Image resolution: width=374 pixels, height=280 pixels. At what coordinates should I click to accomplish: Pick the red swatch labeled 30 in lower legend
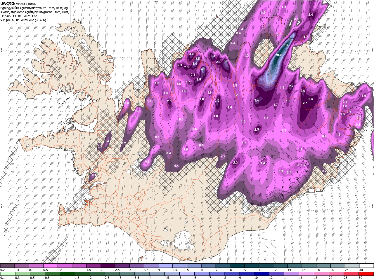coord(366,274)
